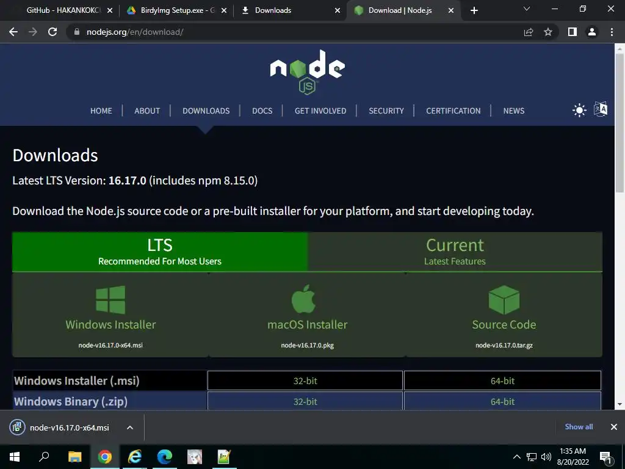Reload the page with refresh icon
Viewport: 625px width, 469px height.
[x=52, y=32]
